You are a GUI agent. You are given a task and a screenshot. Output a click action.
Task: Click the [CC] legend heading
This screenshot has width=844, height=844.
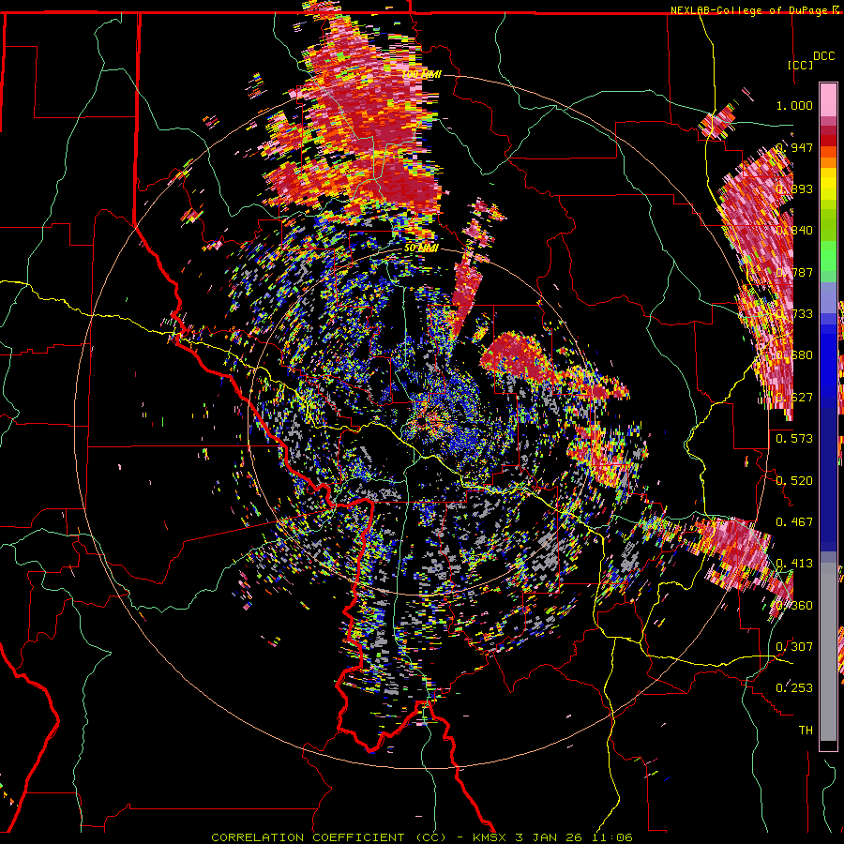(800, 65)
